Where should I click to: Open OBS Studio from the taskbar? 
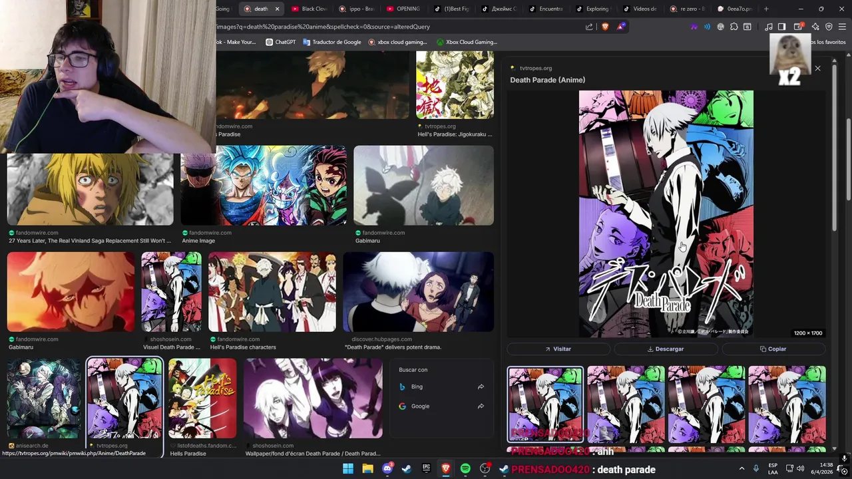coord(485,469)
